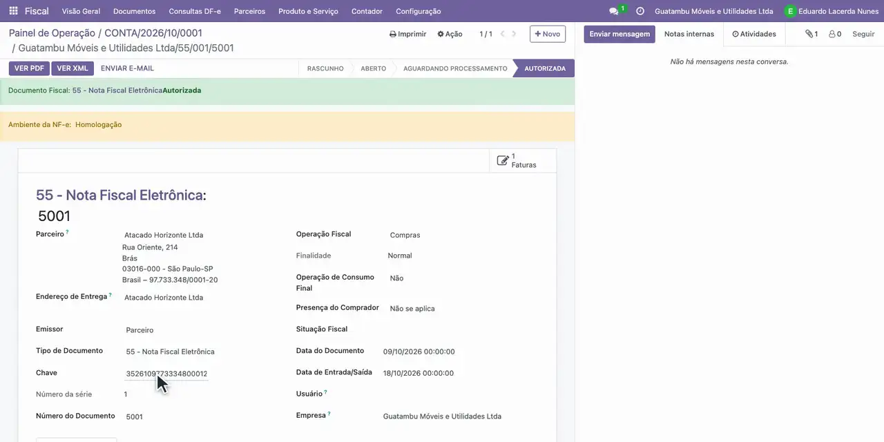Open the Fiscal app menu
This screenshot has height=442, width=884.
(37, 11)
